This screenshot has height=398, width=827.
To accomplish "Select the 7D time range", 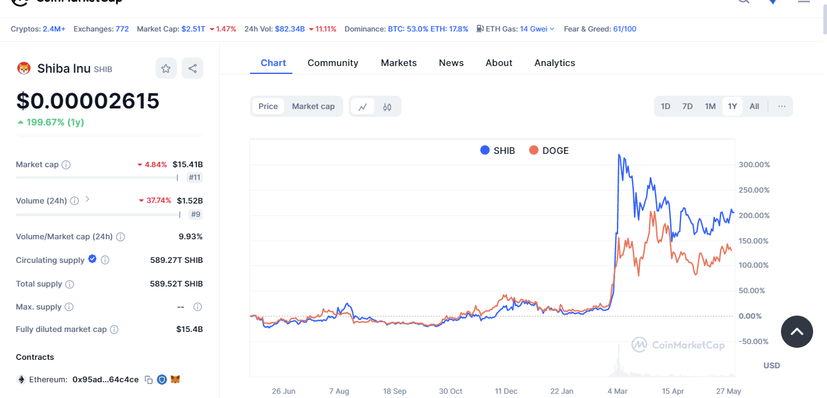I will click(x=687, y=107).
